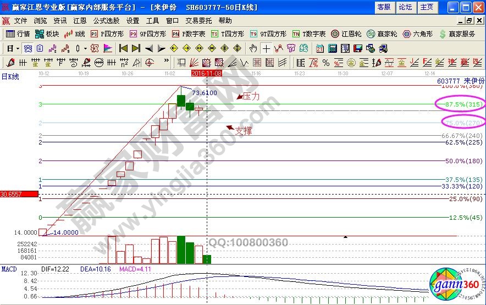Screen dimensions: 486x305
Task: Click the 2016-11-08 date marker on timeline
Action: pyautogui.click(x=207, y=73)
